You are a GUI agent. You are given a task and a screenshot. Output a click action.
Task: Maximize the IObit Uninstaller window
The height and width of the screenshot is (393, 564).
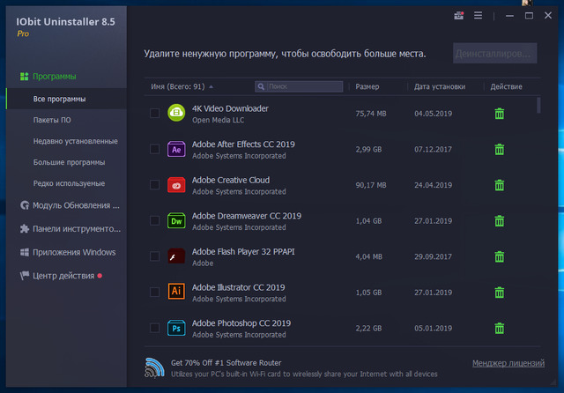coord(529,16)
